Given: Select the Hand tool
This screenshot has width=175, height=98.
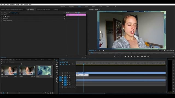Looking at the screenshot, I should (x=57, y=80).
